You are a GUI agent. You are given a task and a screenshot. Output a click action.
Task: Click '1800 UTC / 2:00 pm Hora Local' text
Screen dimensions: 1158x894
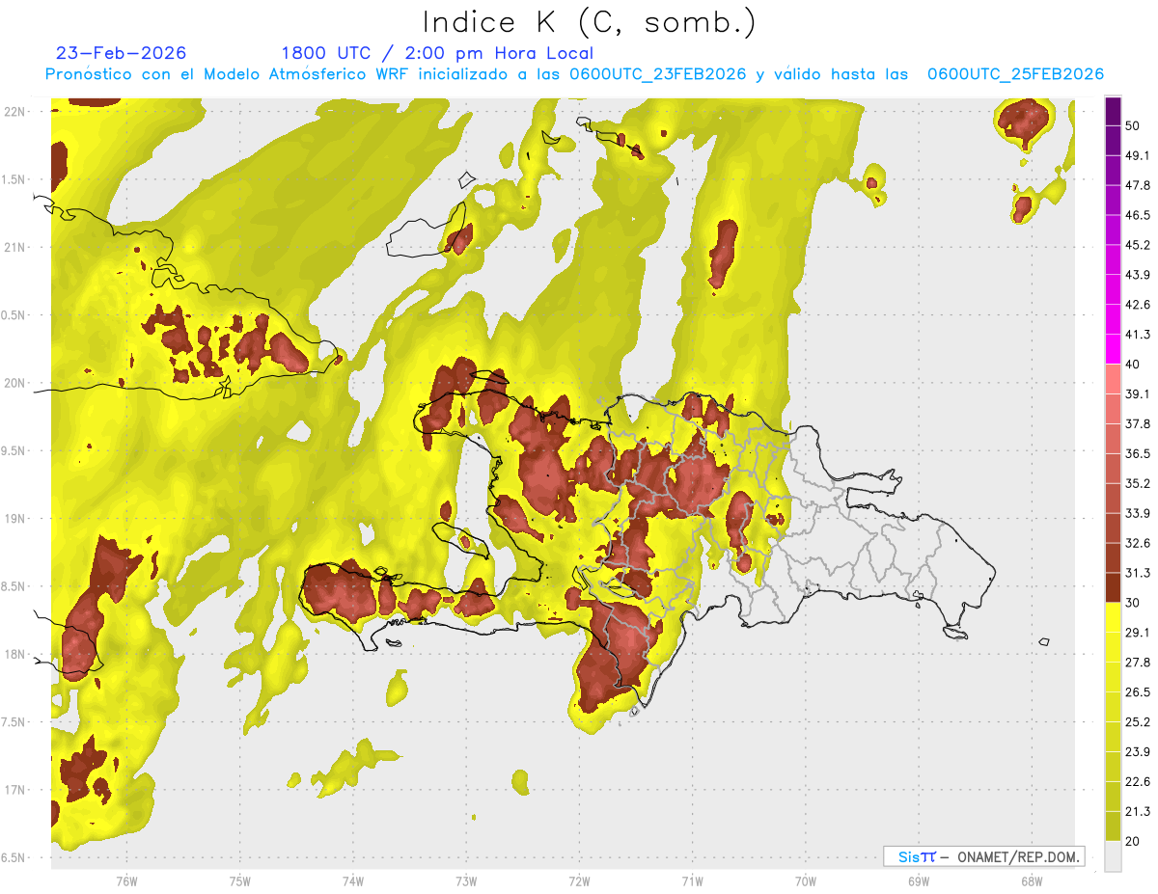point(437,53)
